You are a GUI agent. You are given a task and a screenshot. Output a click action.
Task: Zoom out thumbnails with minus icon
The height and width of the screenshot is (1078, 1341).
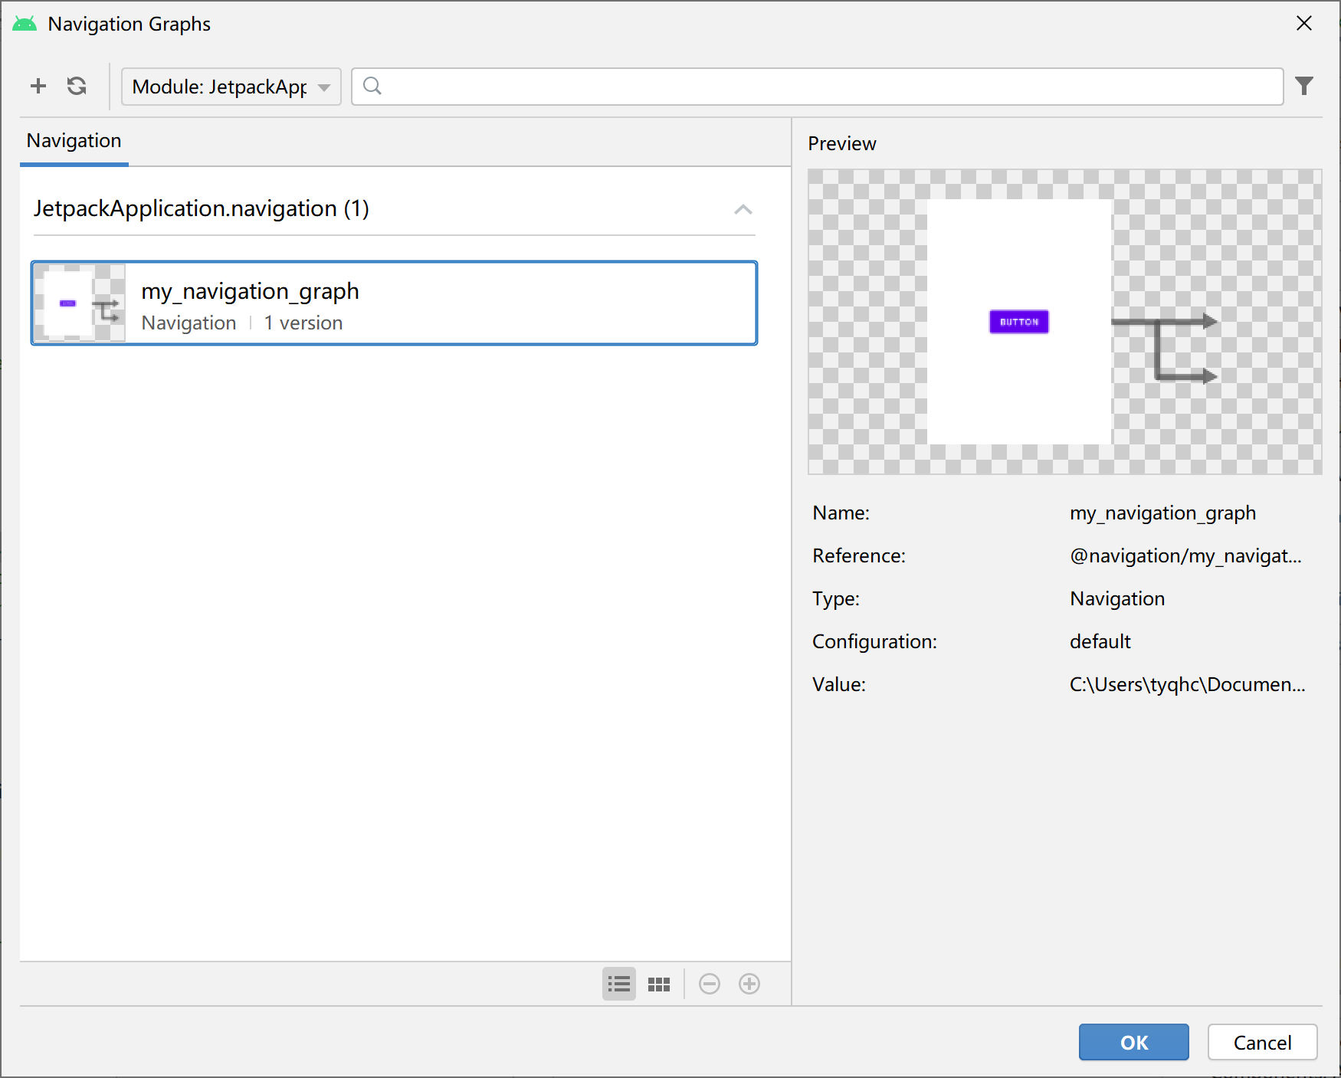point(710,984)
